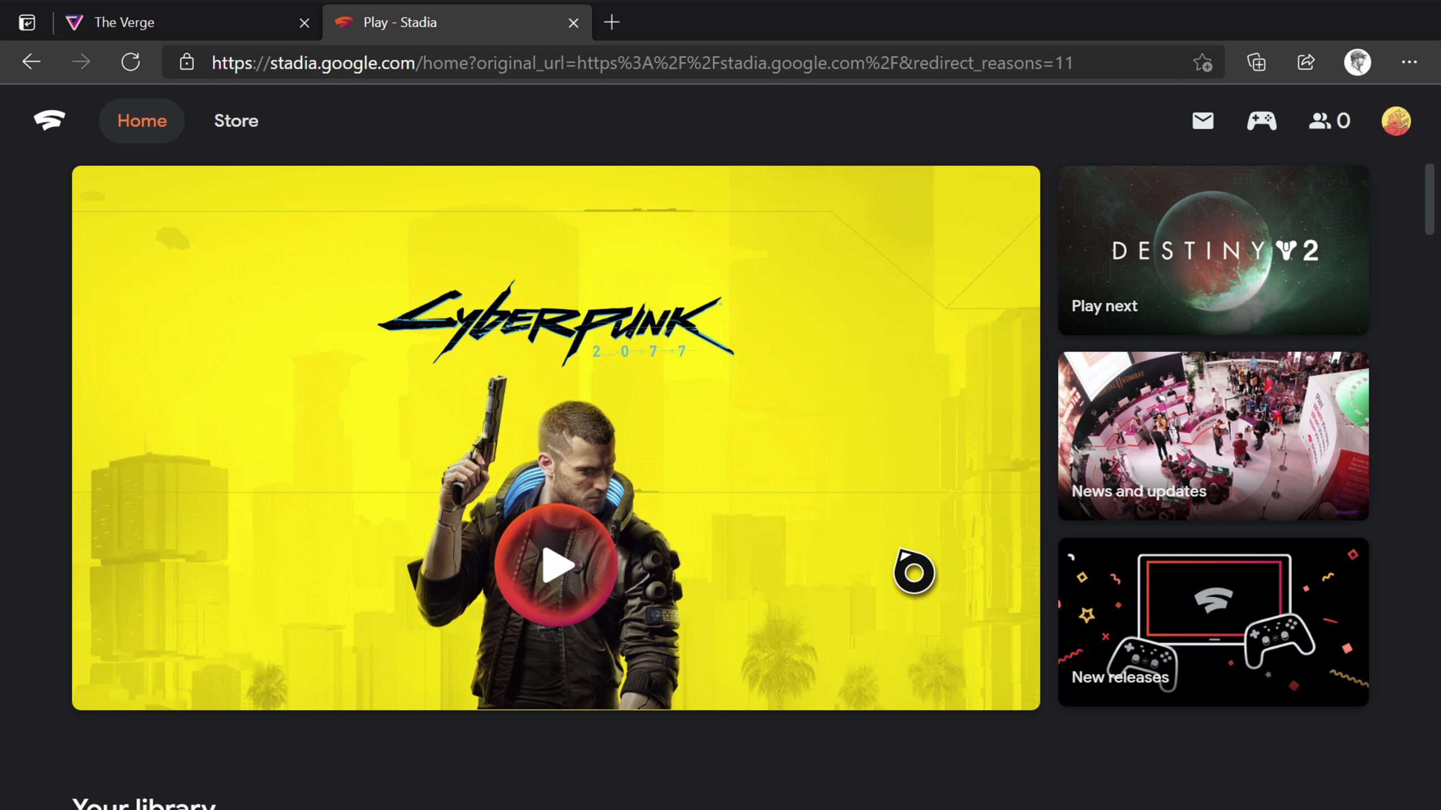This screenshot has height=810, width=1441.
Task: Open the Edge three-dot settings menu
Action: pos(1409,62)
